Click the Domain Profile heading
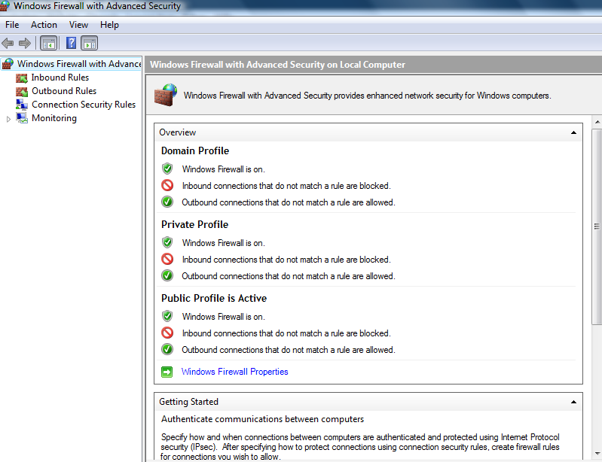Viewport: 602px width, 462px height. point(195,150)
